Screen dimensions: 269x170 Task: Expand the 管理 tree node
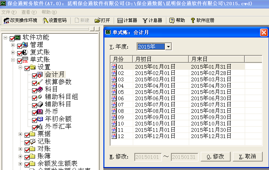pos(13,45)
